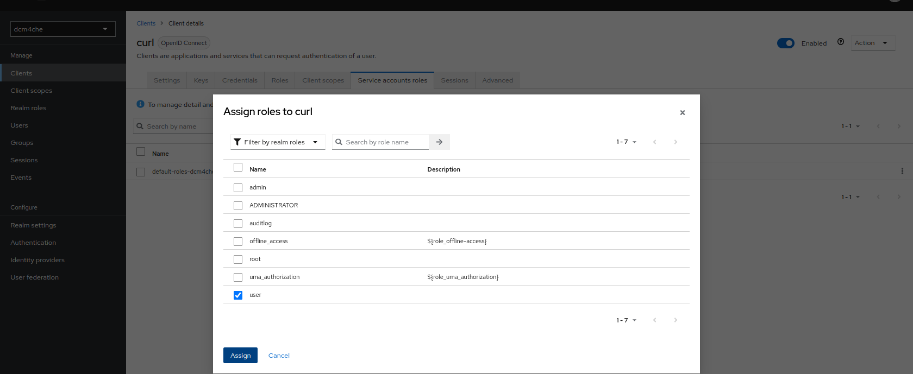Click the Description column header
The width and height of the screenshot is (913, 374).
[443, 169]
